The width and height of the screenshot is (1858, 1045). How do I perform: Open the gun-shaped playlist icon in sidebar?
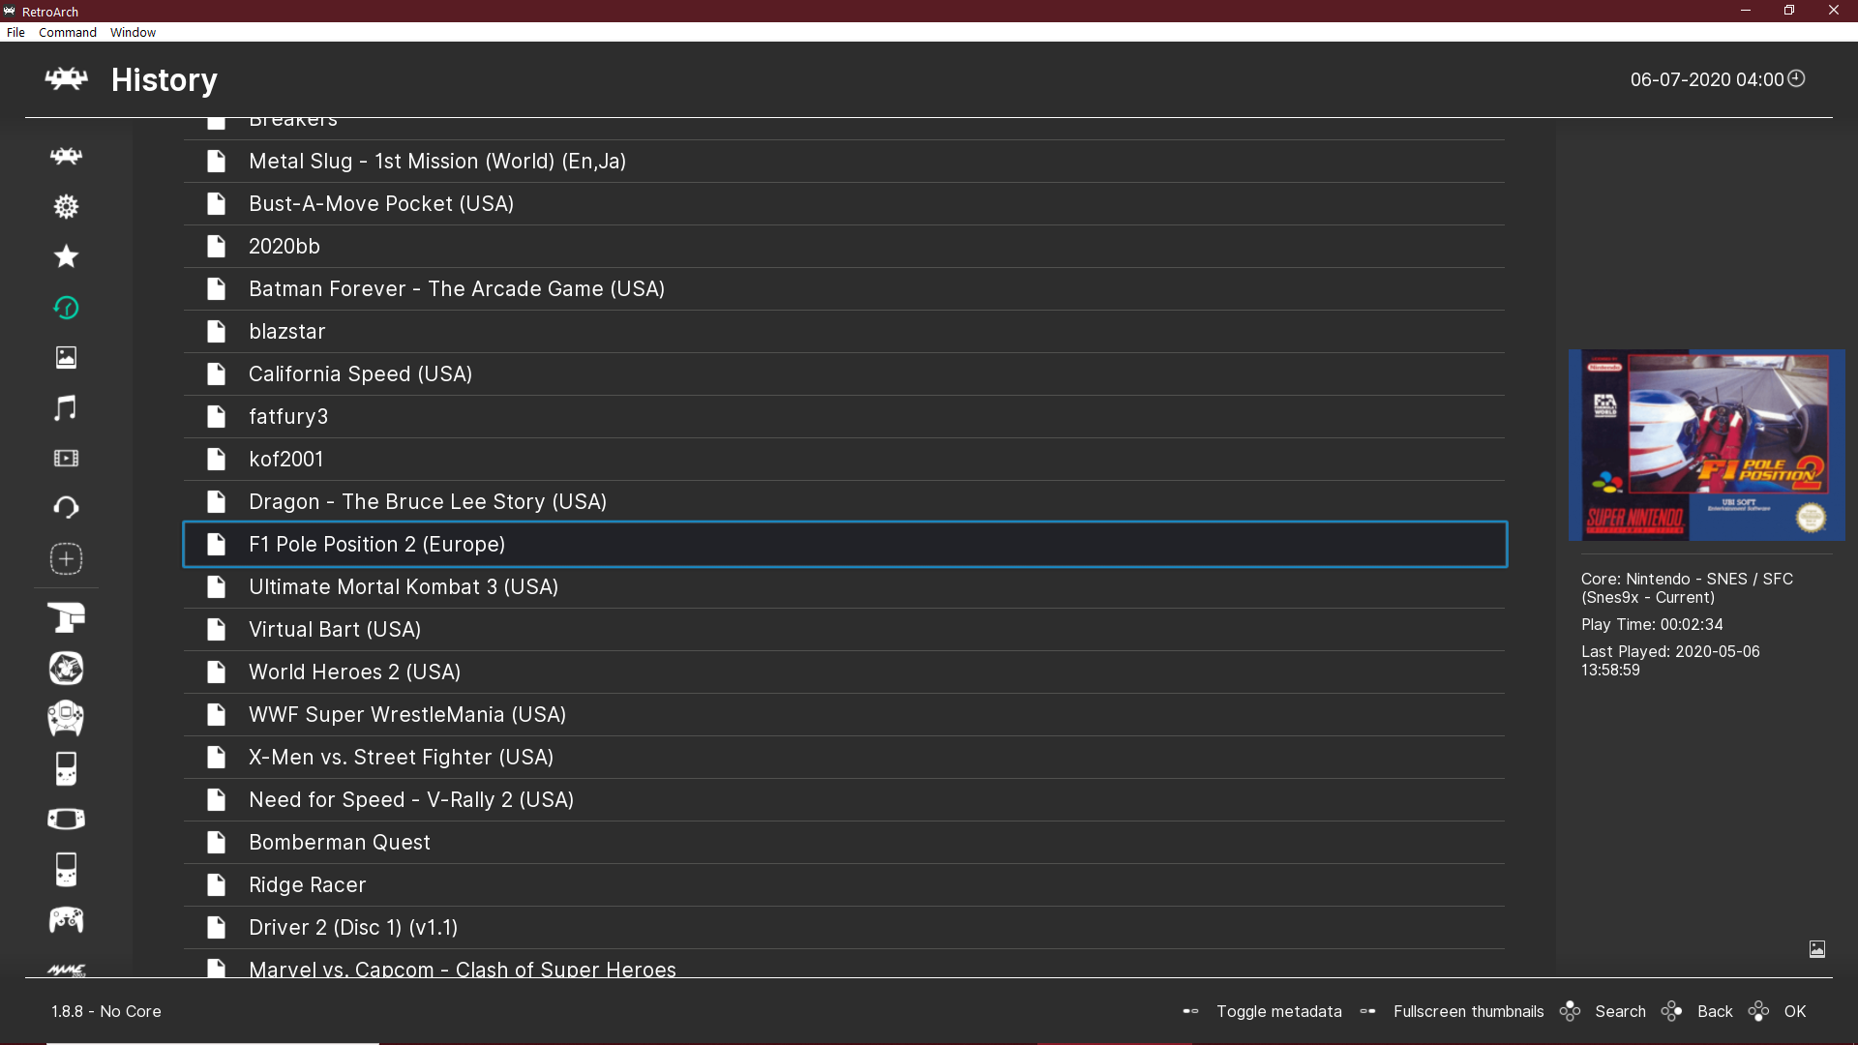point(66,617)
